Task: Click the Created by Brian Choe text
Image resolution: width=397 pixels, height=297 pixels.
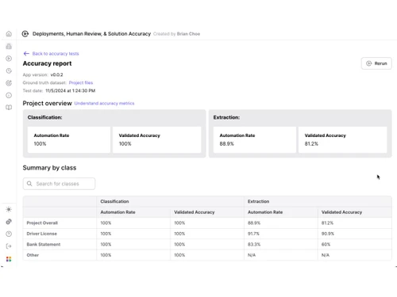Action: click(x=176, y=34)
